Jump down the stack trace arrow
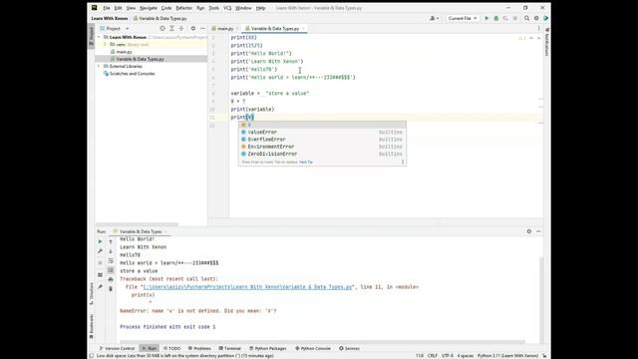 coord(111,251)
